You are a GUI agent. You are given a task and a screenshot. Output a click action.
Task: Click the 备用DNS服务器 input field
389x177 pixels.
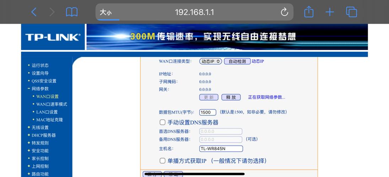[221, 139]
